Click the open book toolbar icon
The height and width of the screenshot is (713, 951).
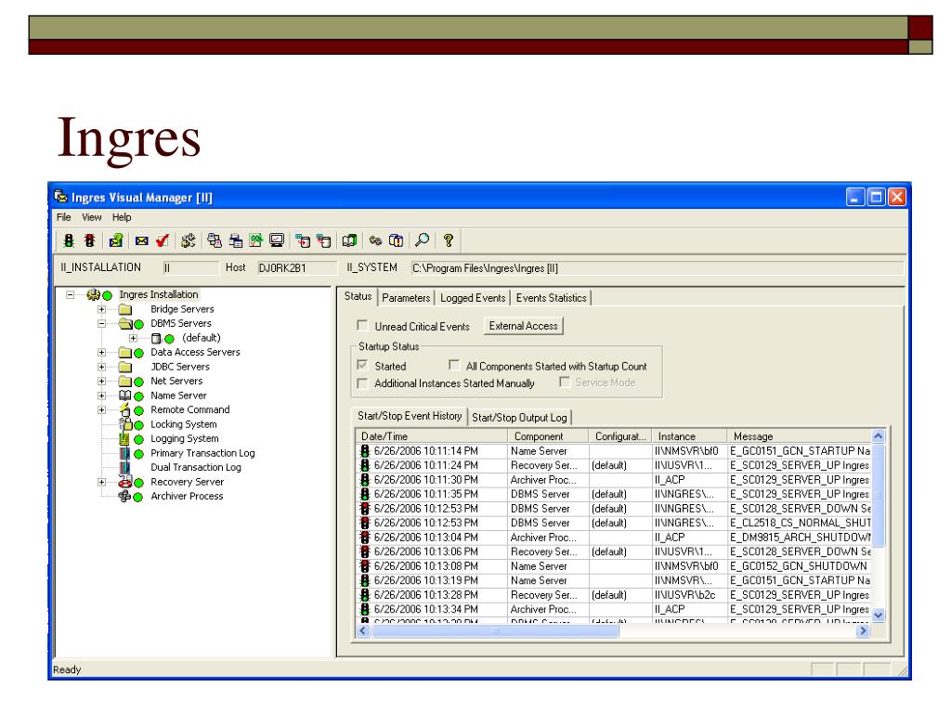click(x=349, y=240)
